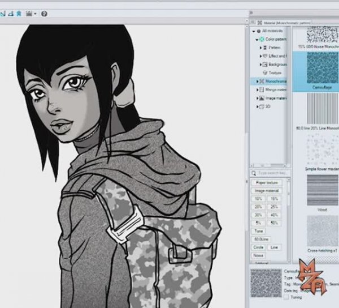
Task: Toggle the Paper texture tag filter
Action: [x=267, y=182]
